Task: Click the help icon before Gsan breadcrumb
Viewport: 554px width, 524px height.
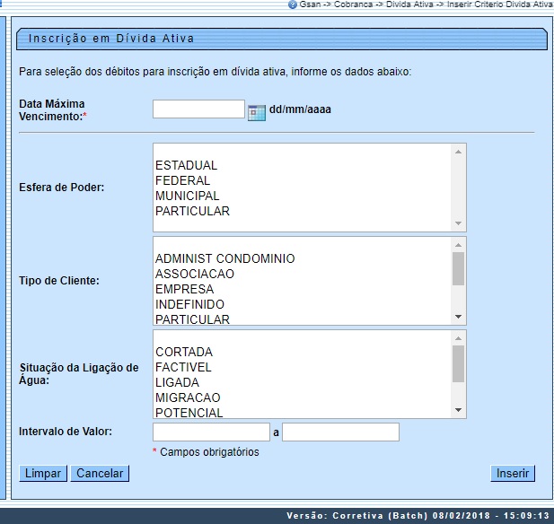Action: click(292, 4)
